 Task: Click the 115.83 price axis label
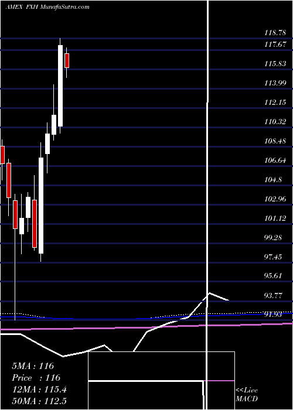pyautogui.click(x=275, y=64)
